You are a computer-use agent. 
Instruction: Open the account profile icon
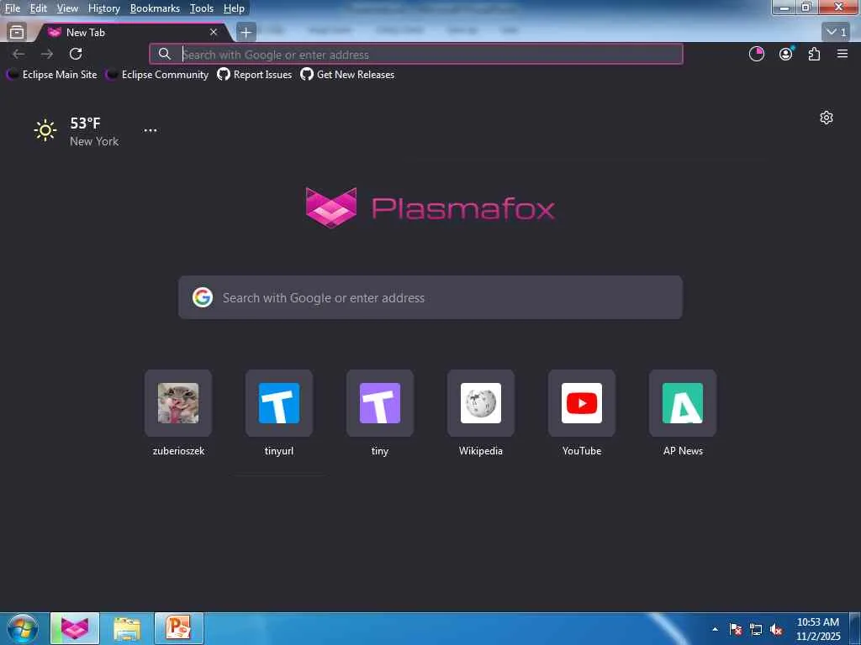(x=786, y=54)
